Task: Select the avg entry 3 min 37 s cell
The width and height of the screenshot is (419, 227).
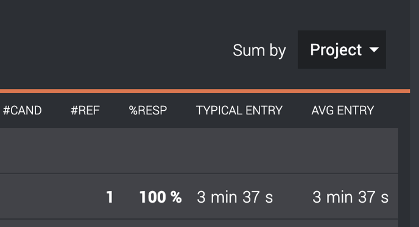Action: pos(350,197)
